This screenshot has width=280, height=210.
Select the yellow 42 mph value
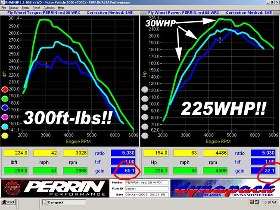45,153
